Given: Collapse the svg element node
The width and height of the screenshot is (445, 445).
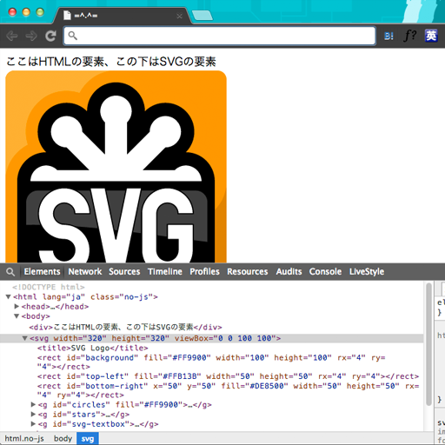Looking at the screenshot, I should (25, 338).
